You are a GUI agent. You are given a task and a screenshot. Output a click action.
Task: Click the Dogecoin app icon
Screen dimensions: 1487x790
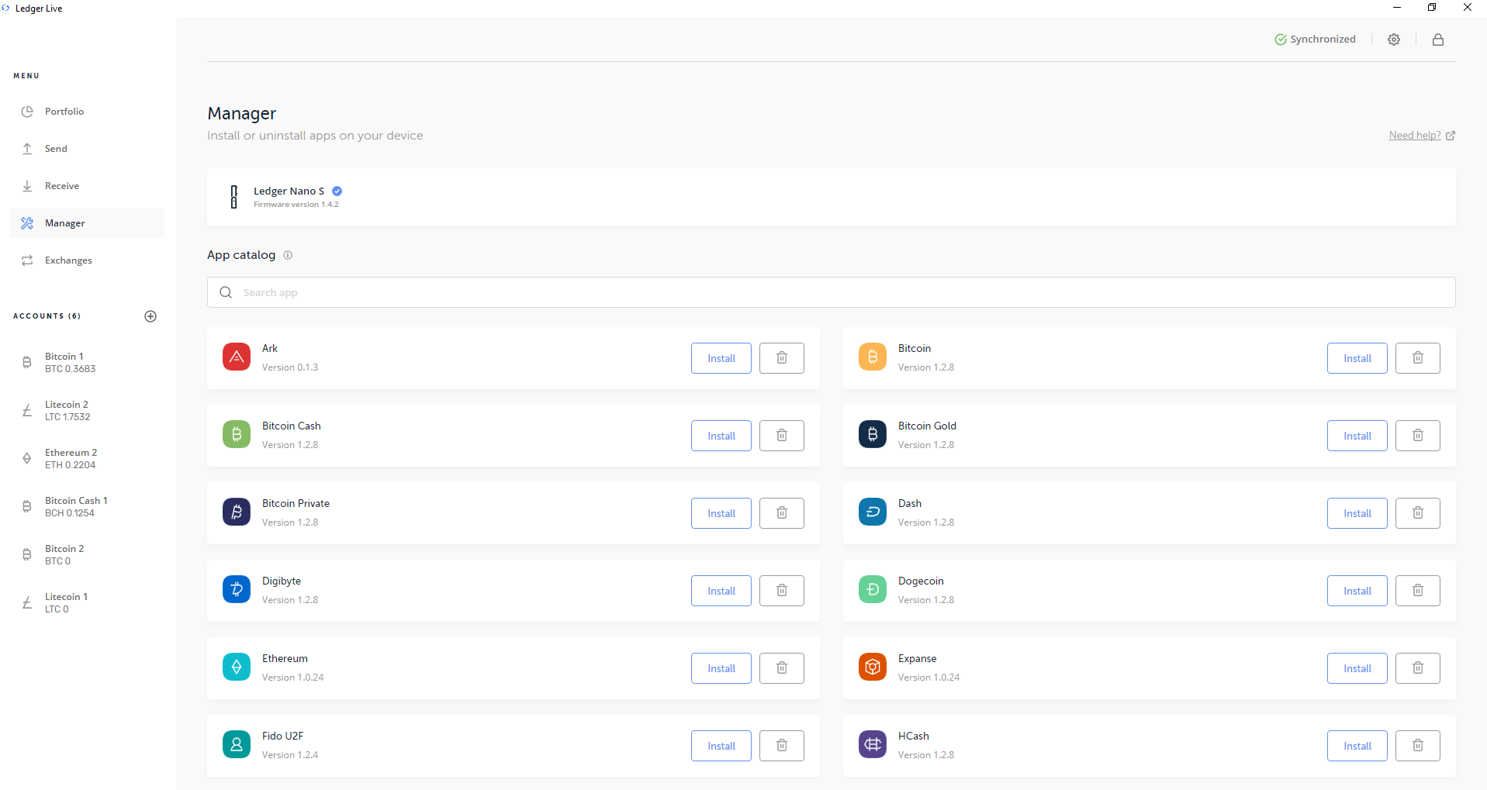(x=873, y=589)
